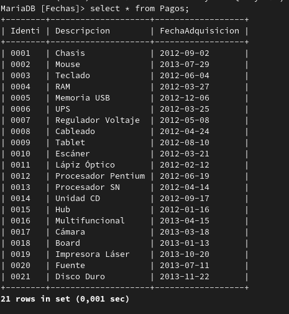
Task: Click ID 0021 for Disco Duro
Action: click(21, 277)
